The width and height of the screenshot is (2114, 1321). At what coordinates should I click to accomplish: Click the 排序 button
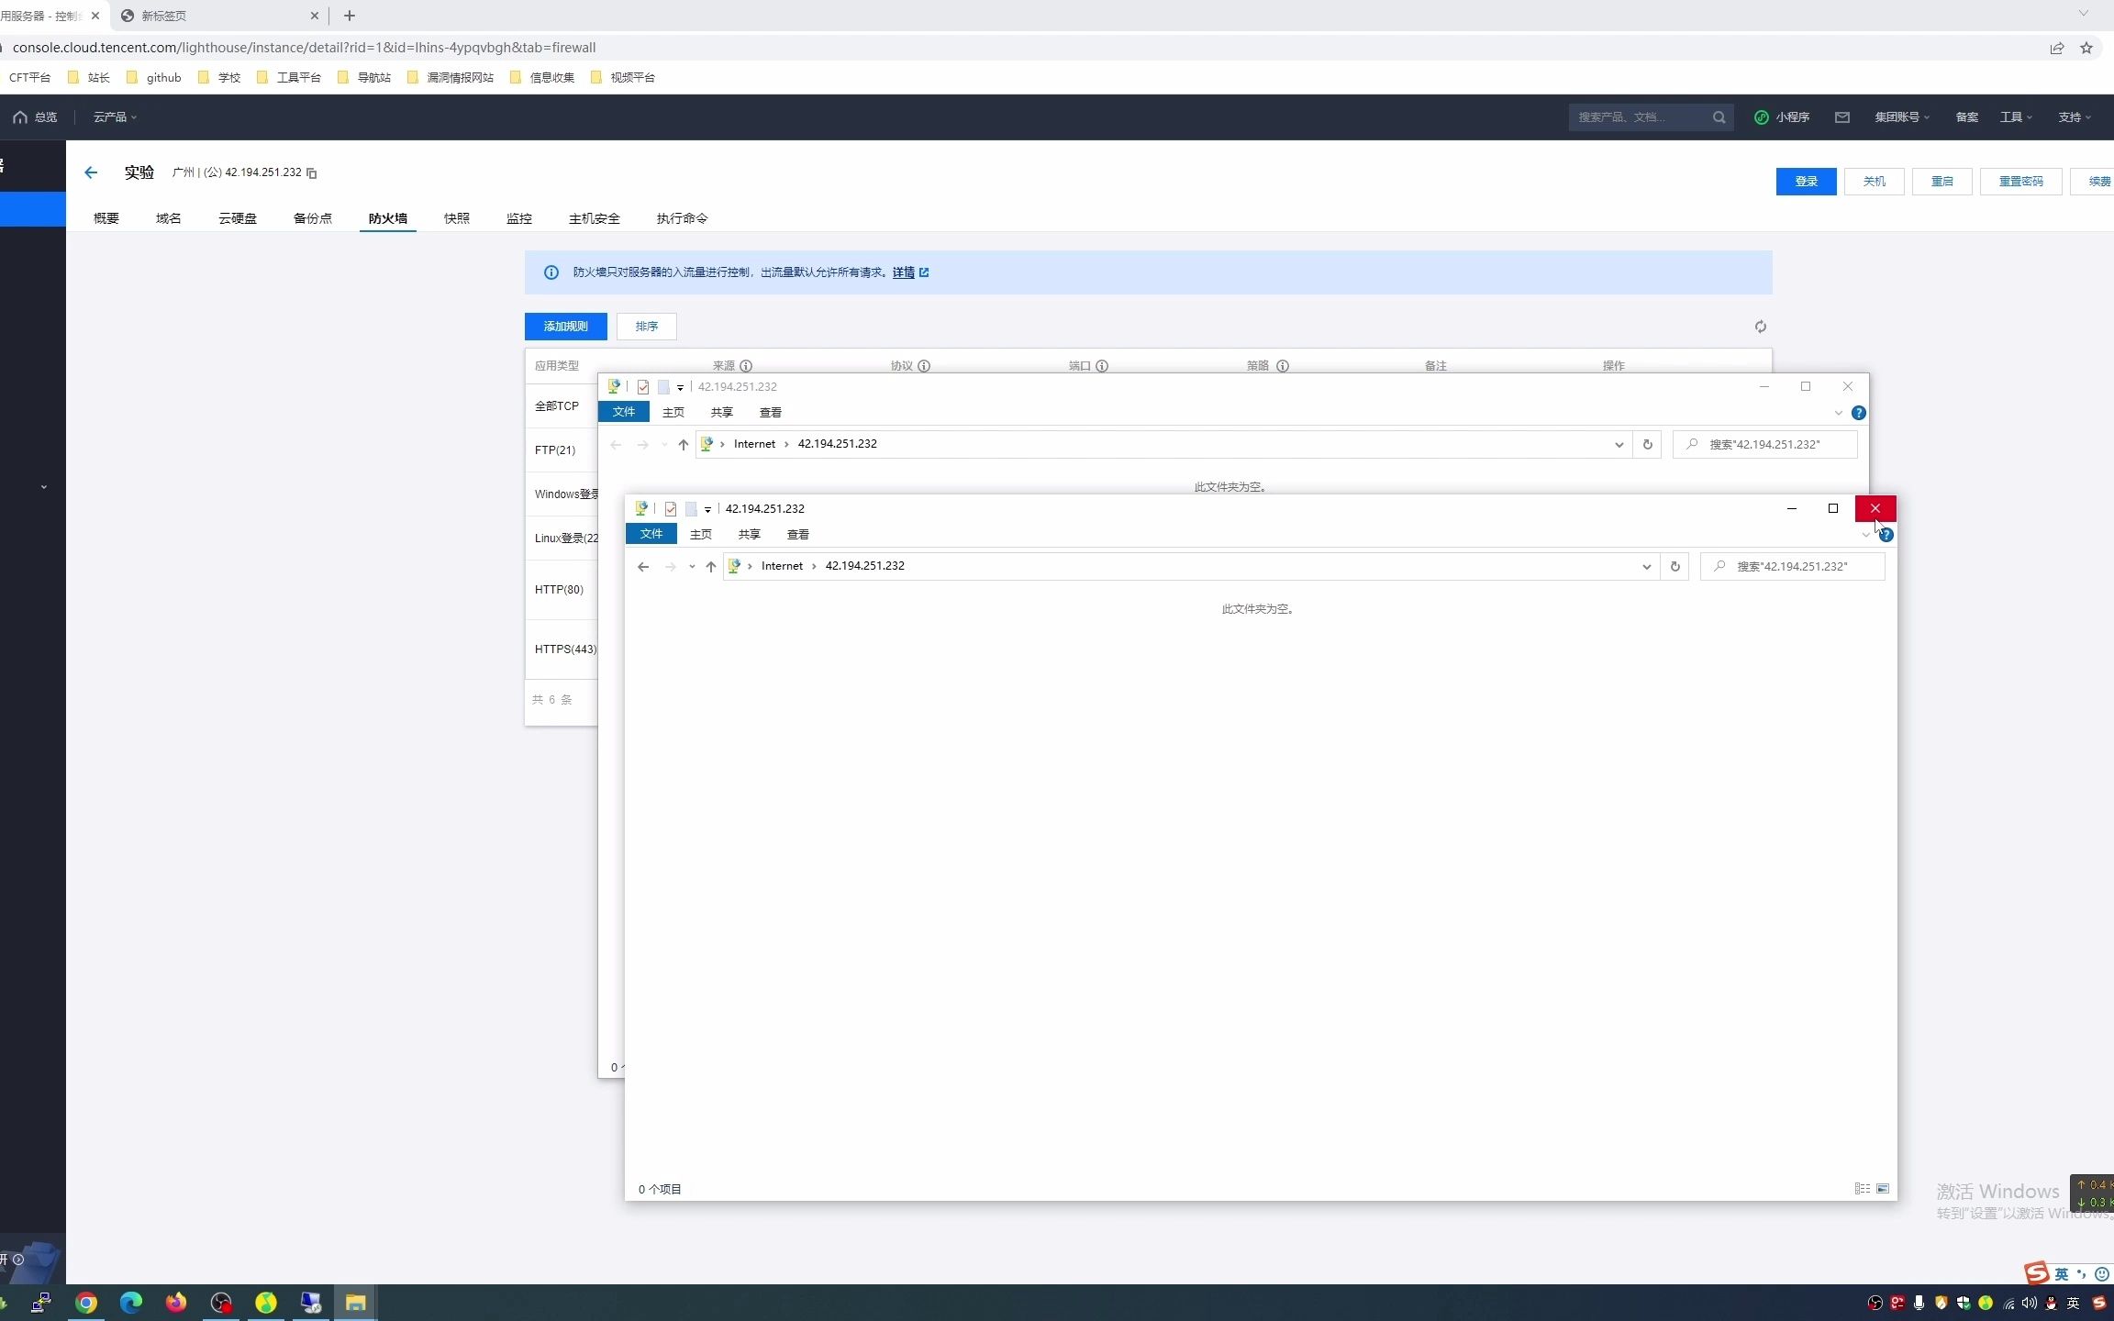646,327
